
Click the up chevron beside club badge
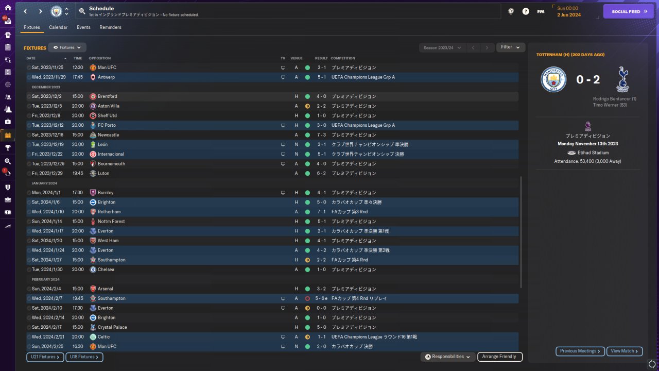pos(66,9)
